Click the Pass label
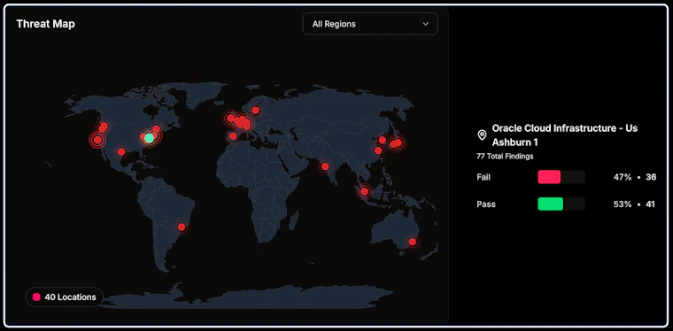Image resolution: width=673 pixels, height=331 pixels. (x=486, y=204)
